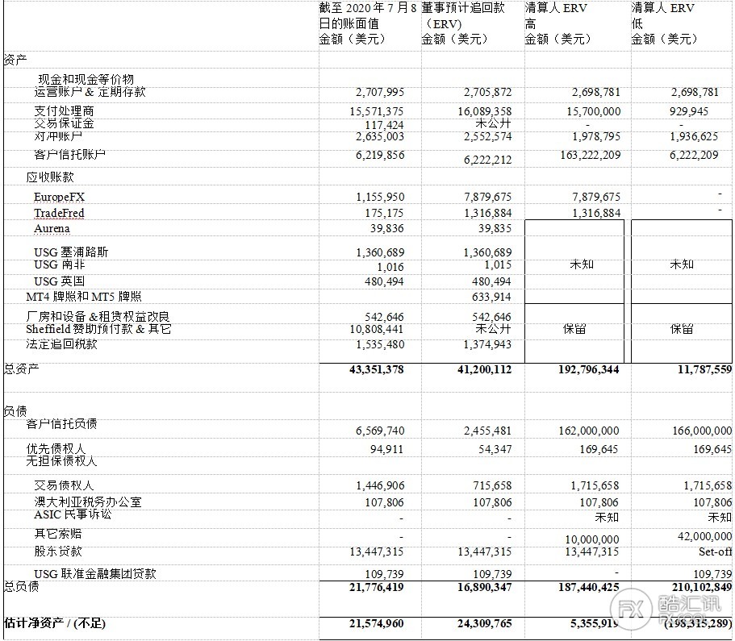Click the value 117,424
This screenshot has width=735, height=641.
384,125
